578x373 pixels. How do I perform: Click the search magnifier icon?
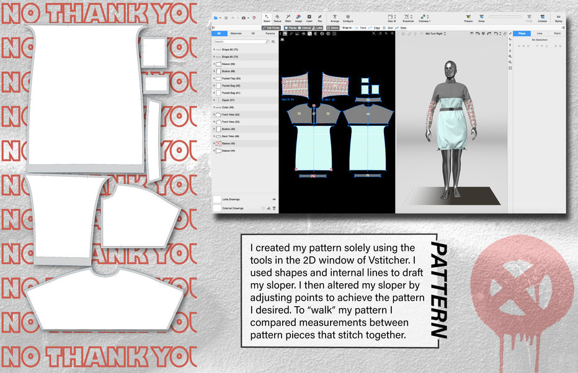(267, 42)
